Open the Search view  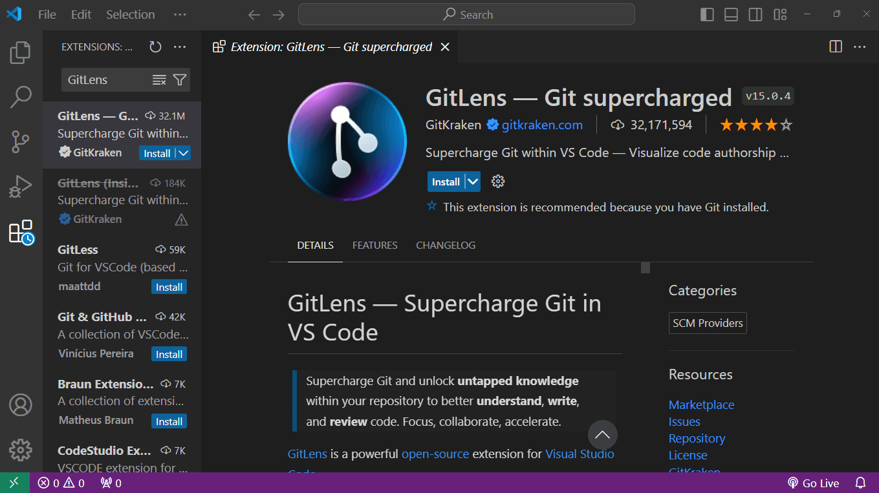point(20,96)
